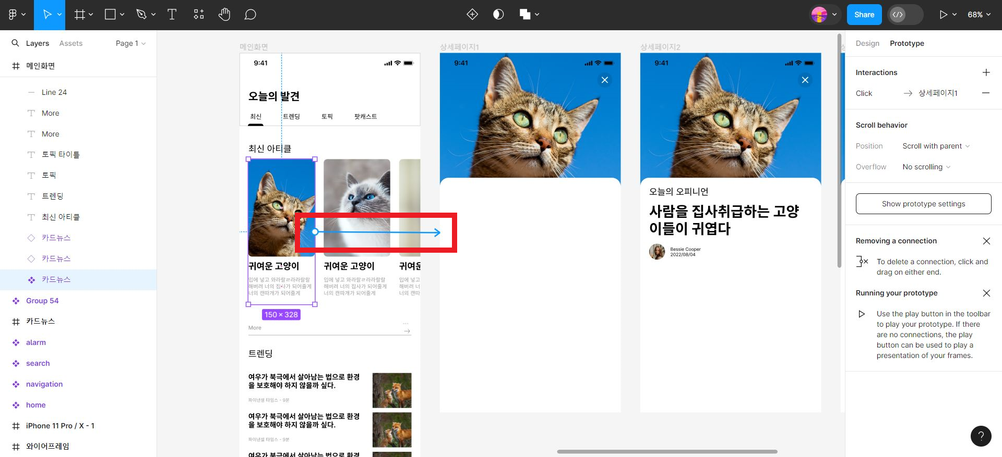Screen dimensions: 1002x457
Task: Select the 팟캐스트 tab in 메인화면
Action: [365, 117]
